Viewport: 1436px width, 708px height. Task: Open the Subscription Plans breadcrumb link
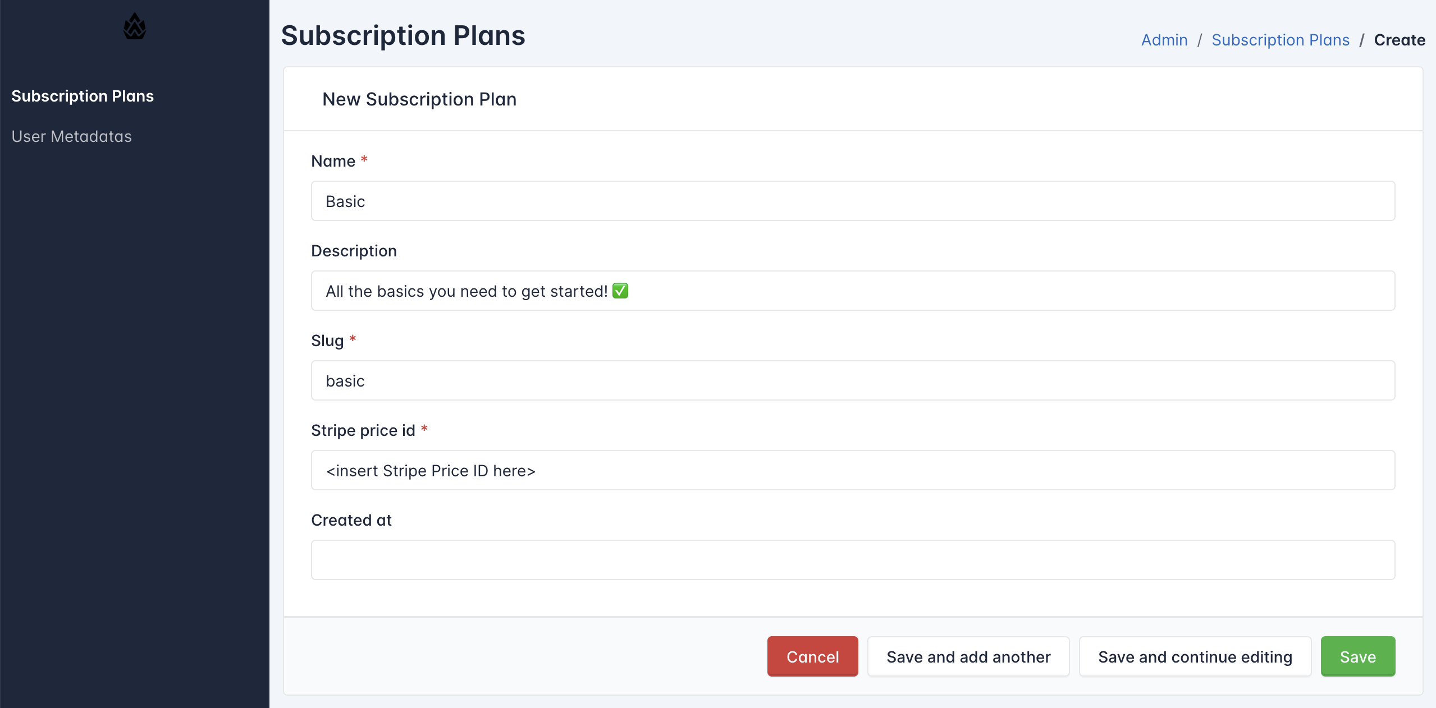click(x=1280, y=40)
